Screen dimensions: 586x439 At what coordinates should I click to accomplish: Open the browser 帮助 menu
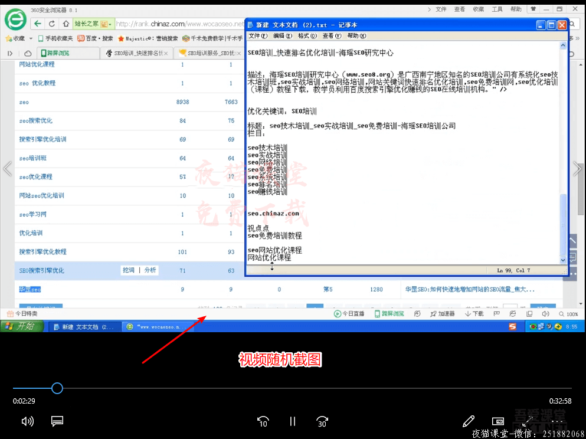516,9
